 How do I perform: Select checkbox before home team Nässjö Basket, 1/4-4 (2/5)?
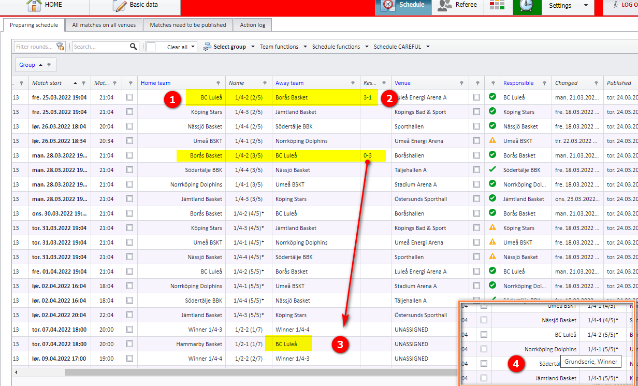click(129, 126)
